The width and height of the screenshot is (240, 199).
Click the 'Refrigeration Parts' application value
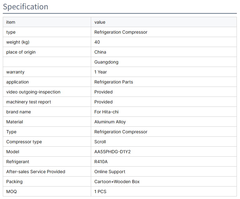coord(114,82)
